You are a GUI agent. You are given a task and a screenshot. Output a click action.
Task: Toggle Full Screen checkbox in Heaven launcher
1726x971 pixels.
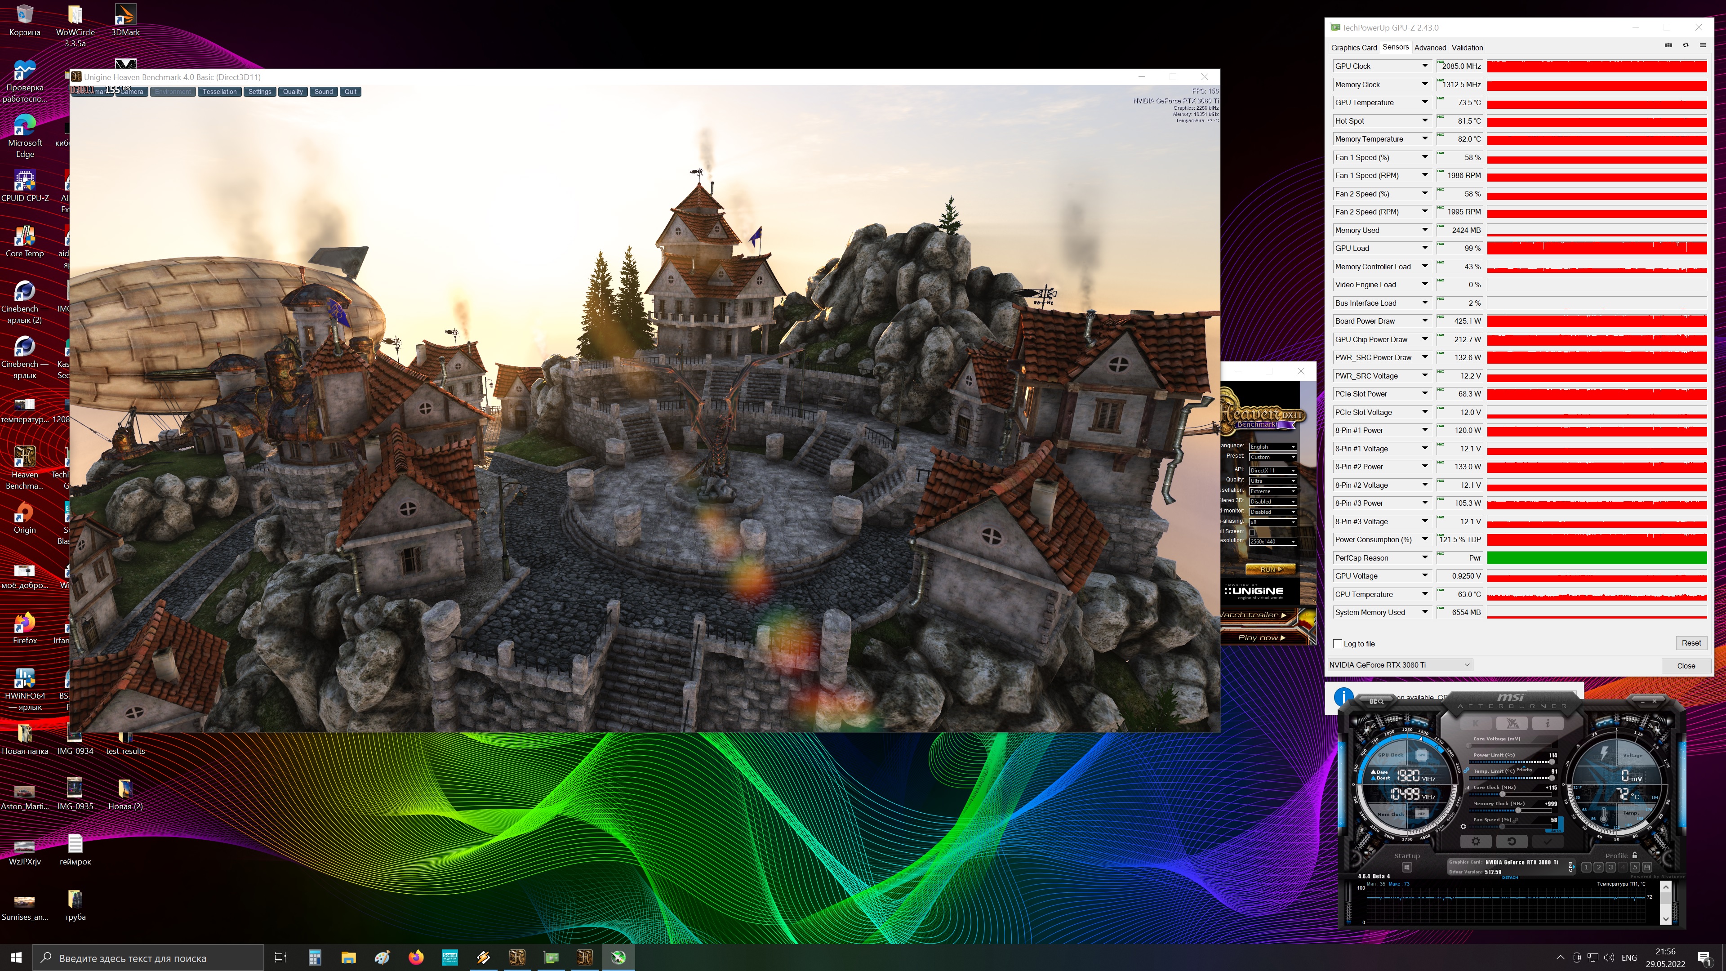1252,532
